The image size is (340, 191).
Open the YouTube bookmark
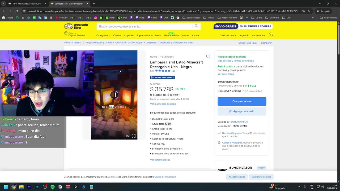coord(61,18)
